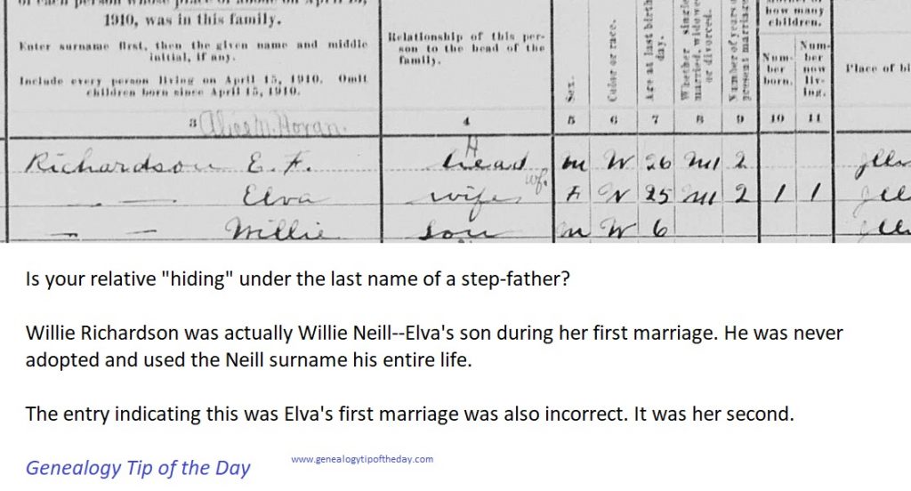Click the Genealogy Tip of the Day title
Viewport: 911px width, 491px height.
[x=138, y=468]
